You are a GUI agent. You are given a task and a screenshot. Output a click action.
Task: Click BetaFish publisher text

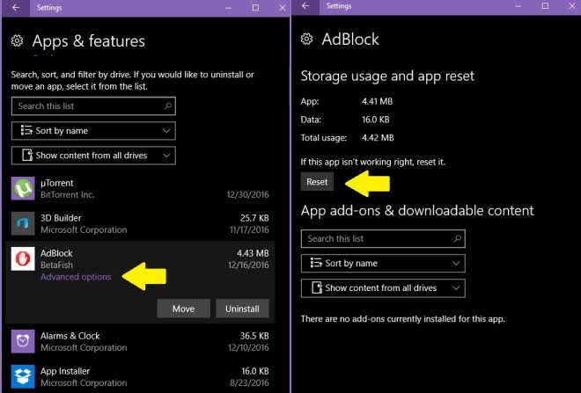coord(56,265)
